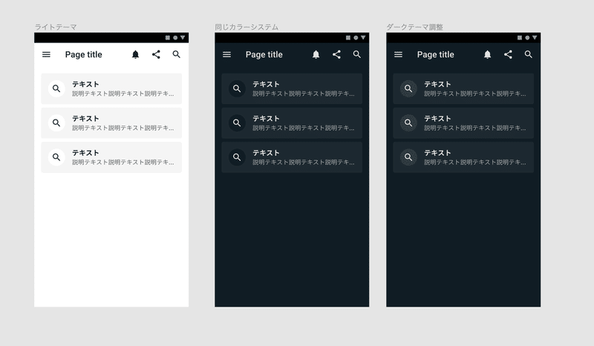Image resolution: width=594 pixels, height=346 pixels.
Task: Tap the bell icon in the ダークテーマ調整 mockup
Action: click(x=488, y=54)
